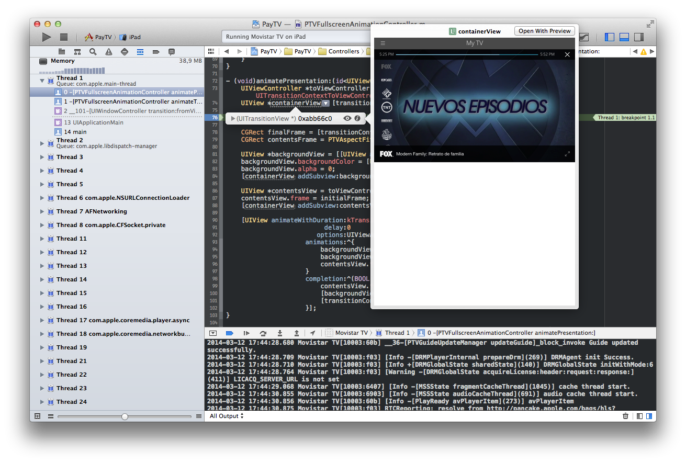Expand the UITransitionView variable disclosure triangle

233,119
